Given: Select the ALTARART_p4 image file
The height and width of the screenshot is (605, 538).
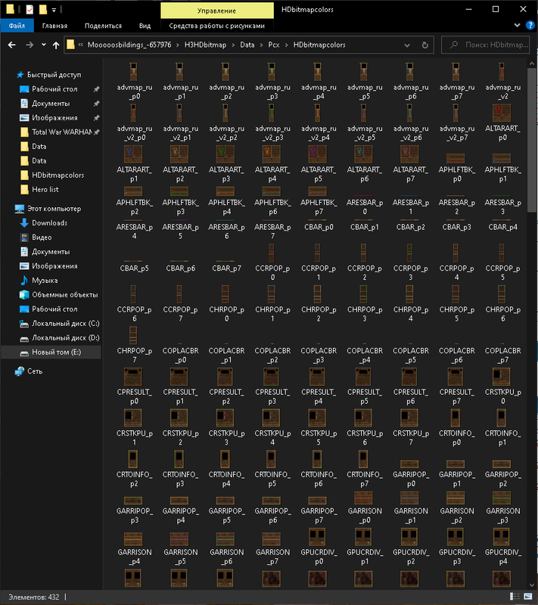Looking at the screenshot, I should point(272,154).
